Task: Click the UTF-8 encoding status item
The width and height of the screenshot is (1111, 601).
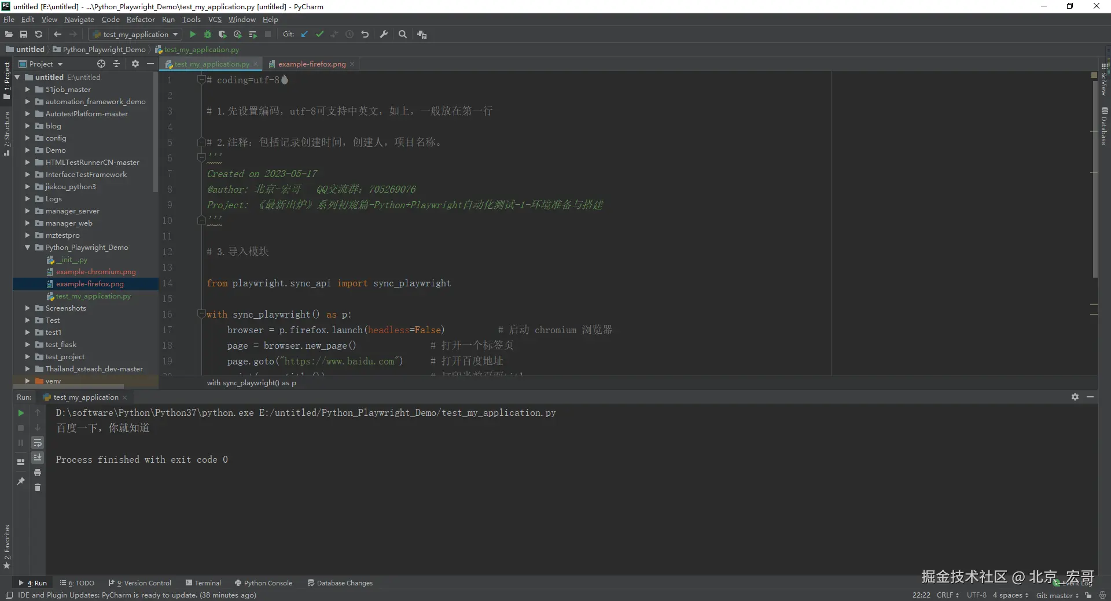Action: [976, 595]
